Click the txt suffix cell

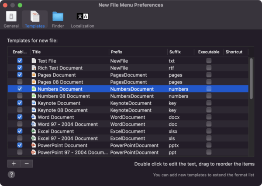coord(172,61)
